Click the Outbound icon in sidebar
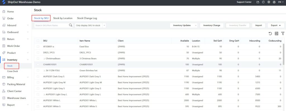 (4, 32)
